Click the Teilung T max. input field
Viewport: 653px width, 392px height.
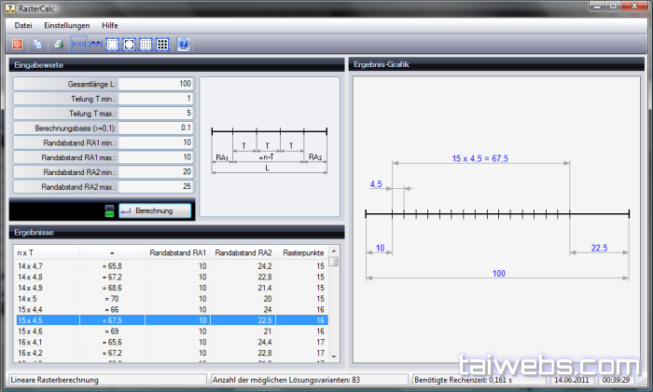[157, 113]
